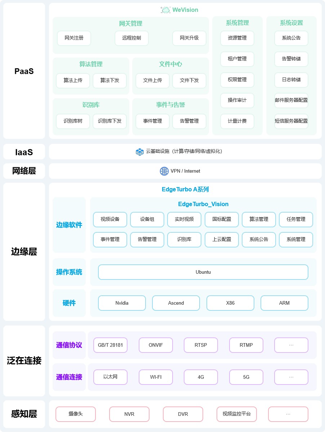Select the NVR box in 感知层
325x432 pixels.
pyautogui.click(x=129, y=414)
